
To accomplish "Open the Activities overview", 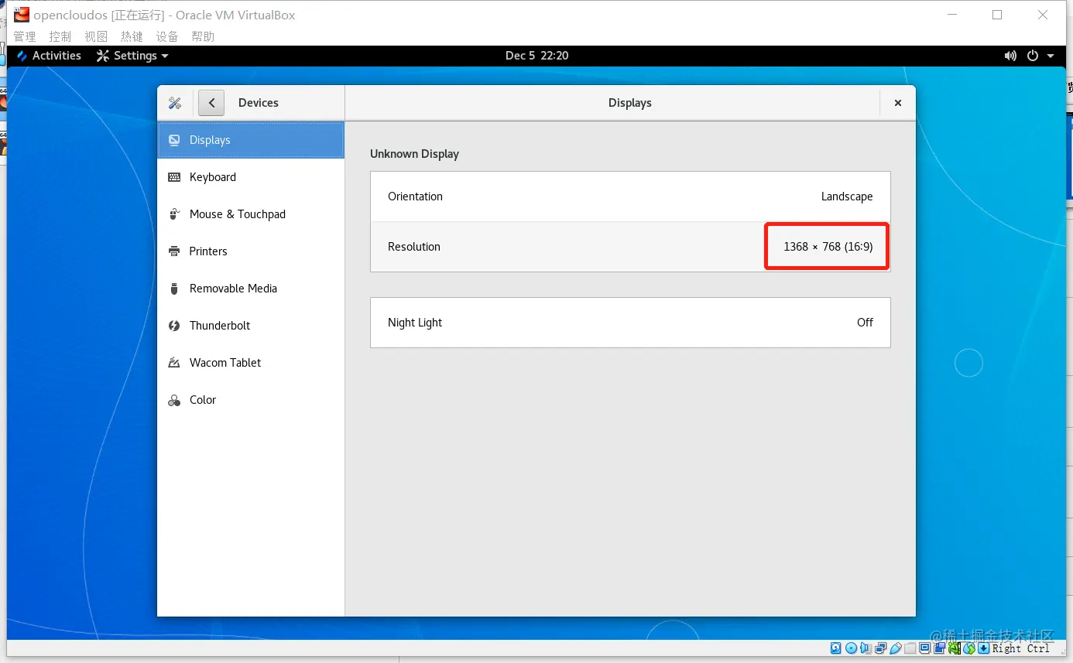I will pyautogui.click(x=49, y=56).
